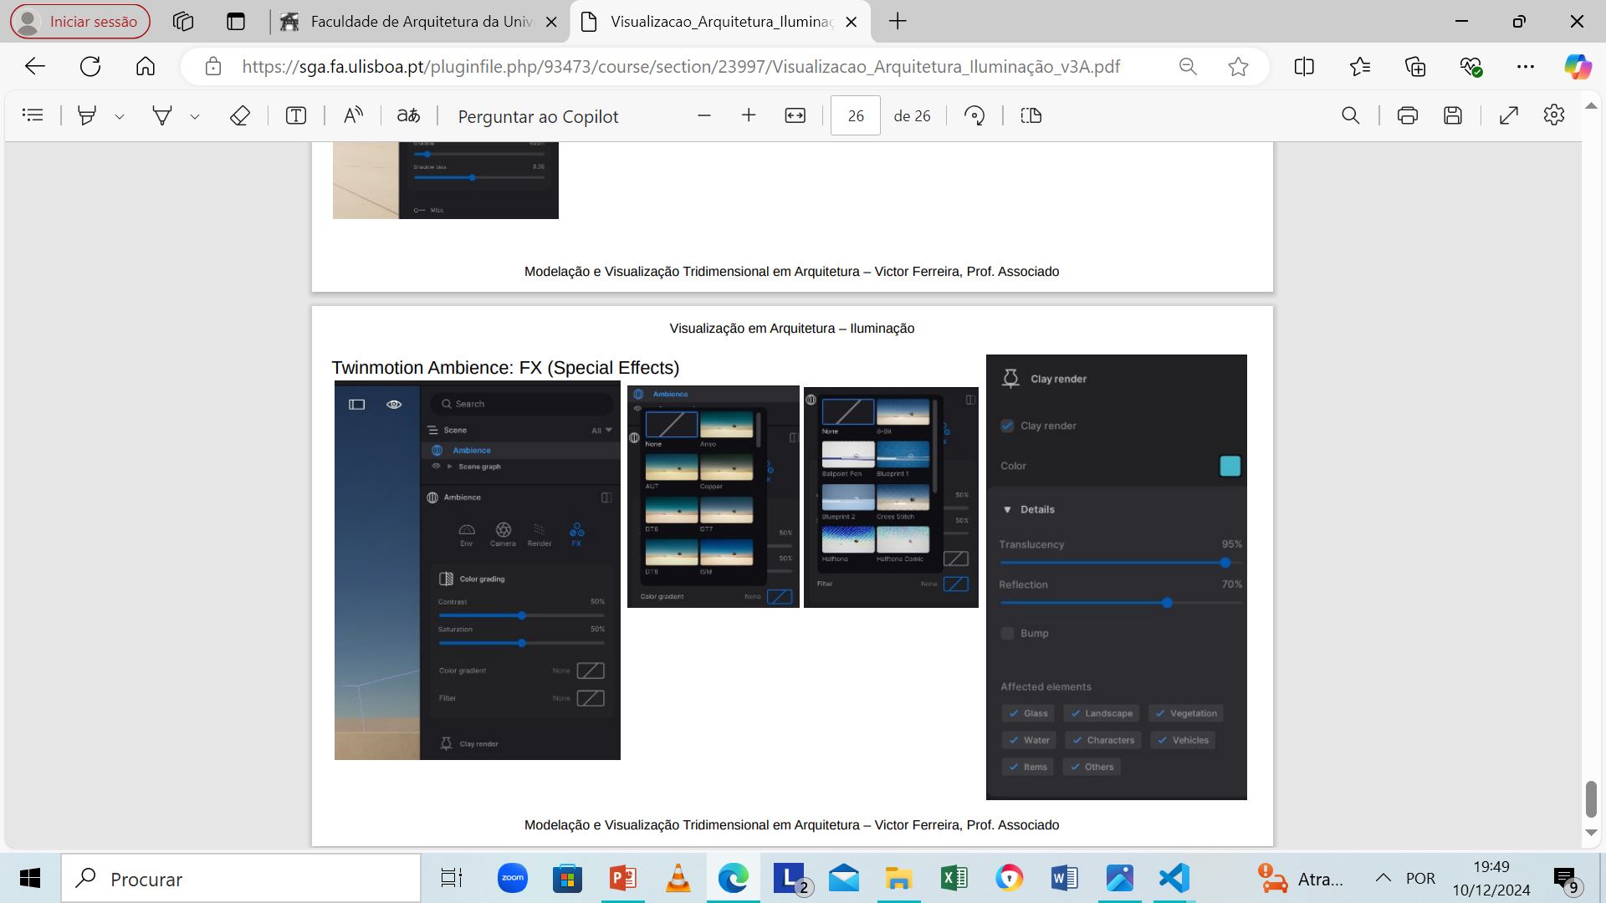
Task: Open PDF viewer settings
Action: [x=1554, y=115]
